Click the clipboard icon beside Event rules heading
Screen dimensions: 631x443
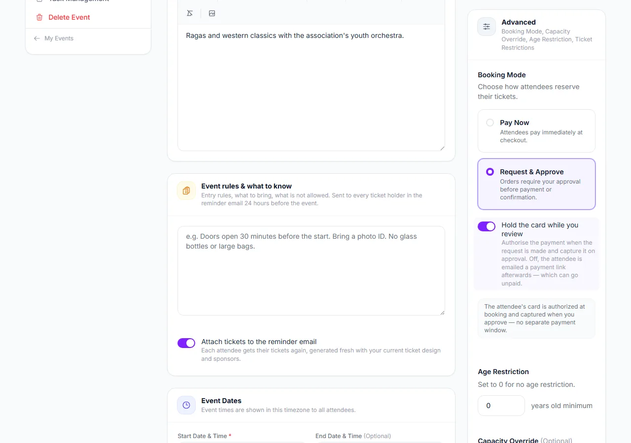(x=186, y=190)
